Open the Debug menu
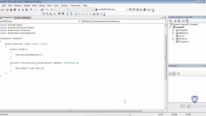This screenshot has height=116, width=206. tap(42, 5)
